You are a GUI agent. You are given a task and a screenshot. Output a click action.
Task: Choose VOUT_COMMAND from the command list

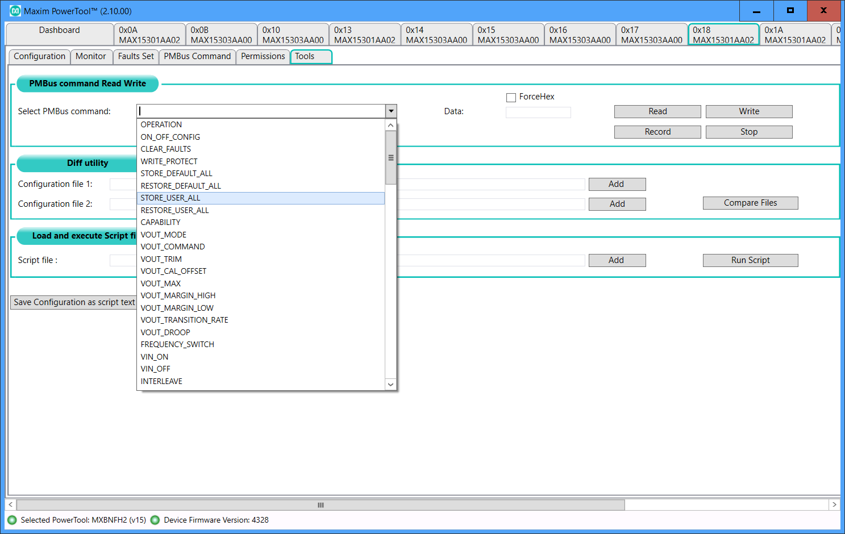[x=261, y=247]
